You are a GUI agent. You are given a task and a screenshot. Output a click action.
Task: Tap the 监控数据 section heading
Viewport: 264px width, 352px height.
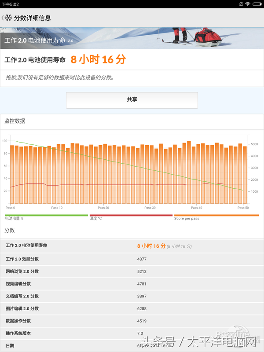click(15, 121)
